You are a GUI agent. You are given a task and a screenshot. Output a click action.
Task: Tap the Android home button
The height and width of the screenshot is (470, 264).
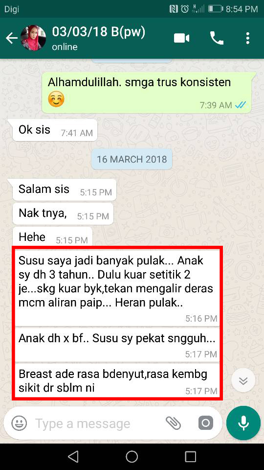132,456
